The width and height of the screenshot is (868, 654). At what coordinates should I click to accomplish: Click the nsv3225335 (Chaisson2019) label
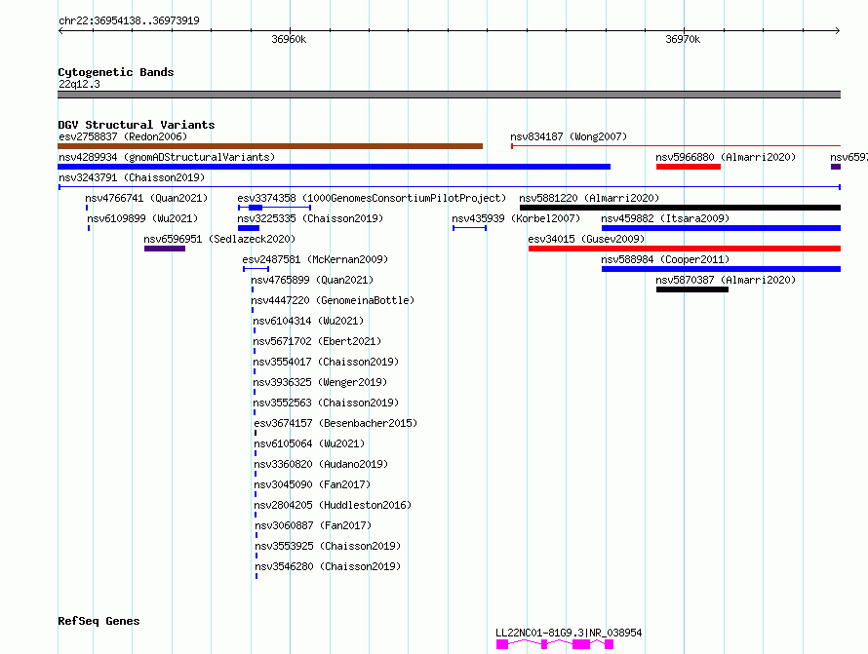[x=310, y=218]
